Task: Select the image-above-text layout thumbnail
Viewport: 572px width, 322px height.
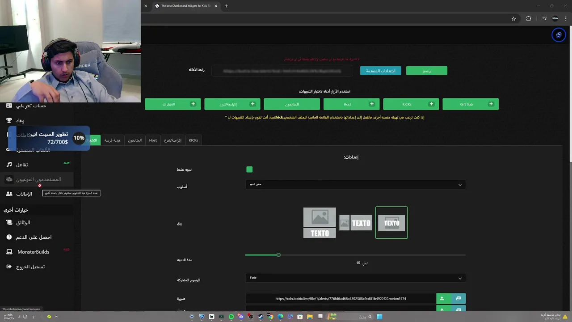Action: pos(320,223)
